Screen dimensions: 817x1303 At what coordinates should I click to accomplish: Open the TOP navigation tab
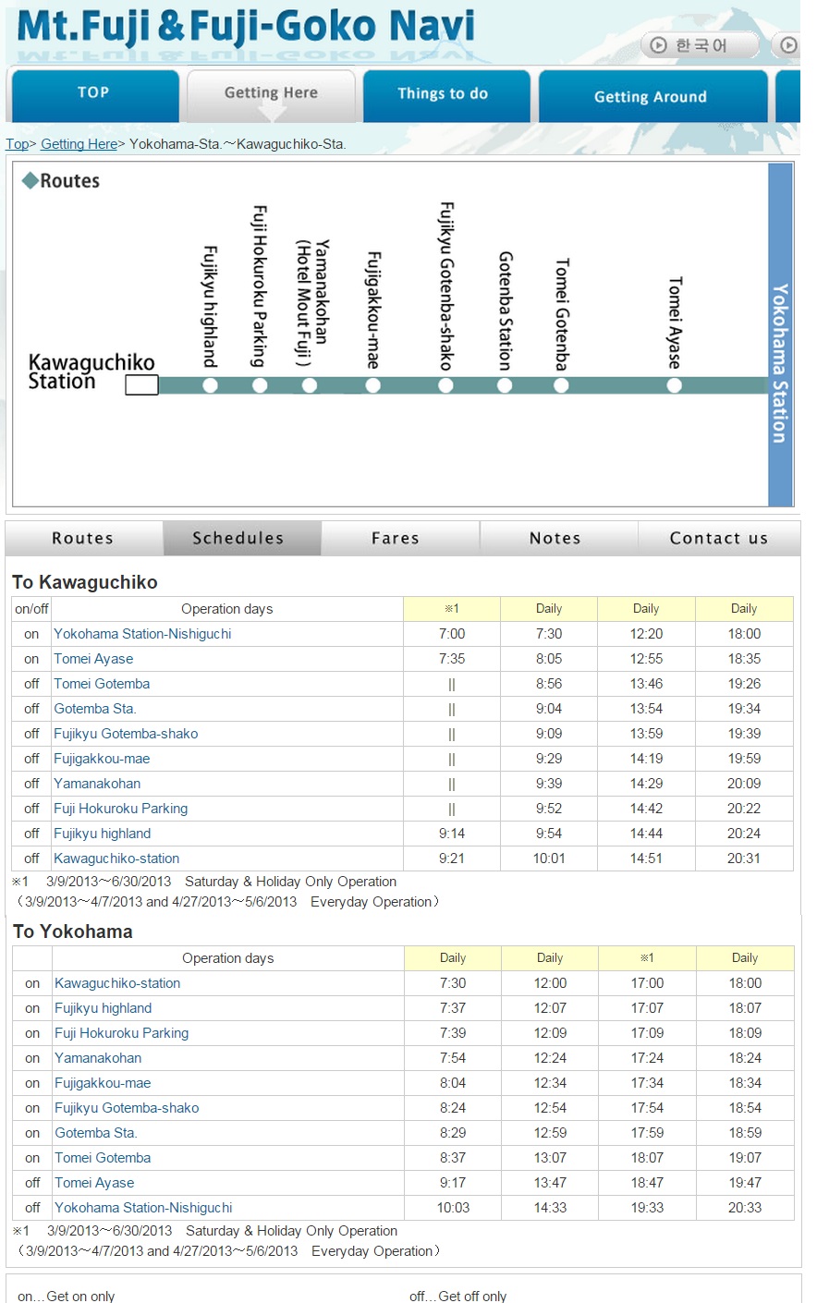coord(93,95)
